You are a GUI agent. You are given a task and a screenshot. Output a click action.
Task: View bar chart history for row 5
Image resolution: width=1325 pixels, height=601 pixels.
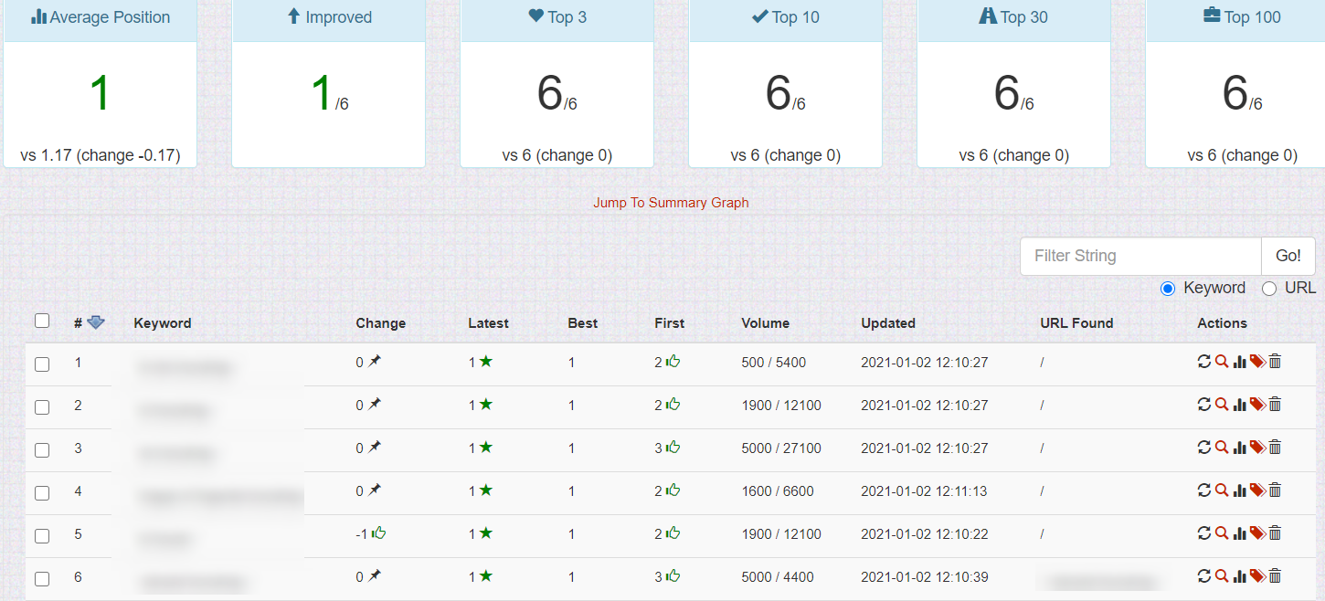coord(1240,533)
